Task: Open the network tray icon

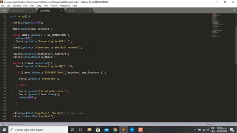Action: (x=204, y=130)
